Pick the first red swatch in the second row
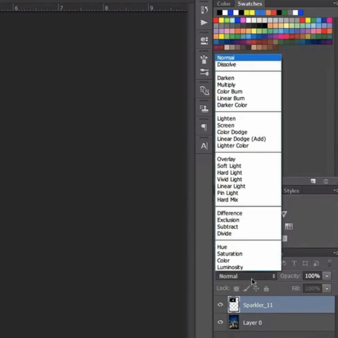 point(216,20)
